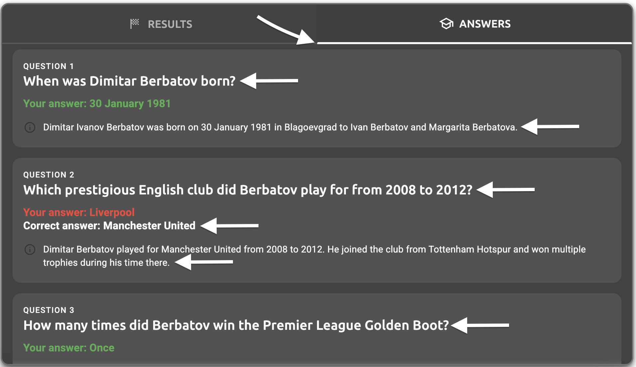The width and height of the screenshot is (636, 367).
Task: Click the info icon under Question 1
Action: 30,127
